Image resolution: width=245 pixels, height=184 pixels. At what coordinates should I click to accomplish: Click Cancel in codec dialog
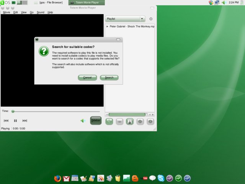87,77
